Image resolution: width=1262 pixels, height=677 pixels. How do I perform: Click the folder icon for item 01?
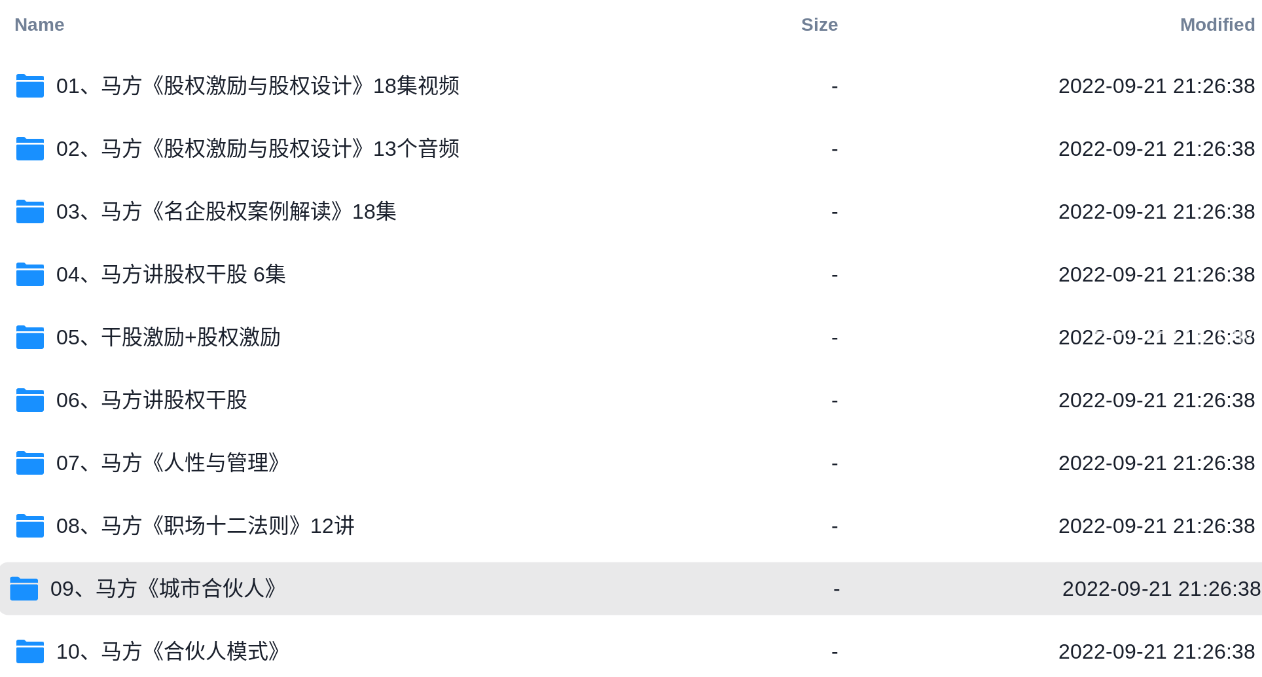click(x=30, y=86)
